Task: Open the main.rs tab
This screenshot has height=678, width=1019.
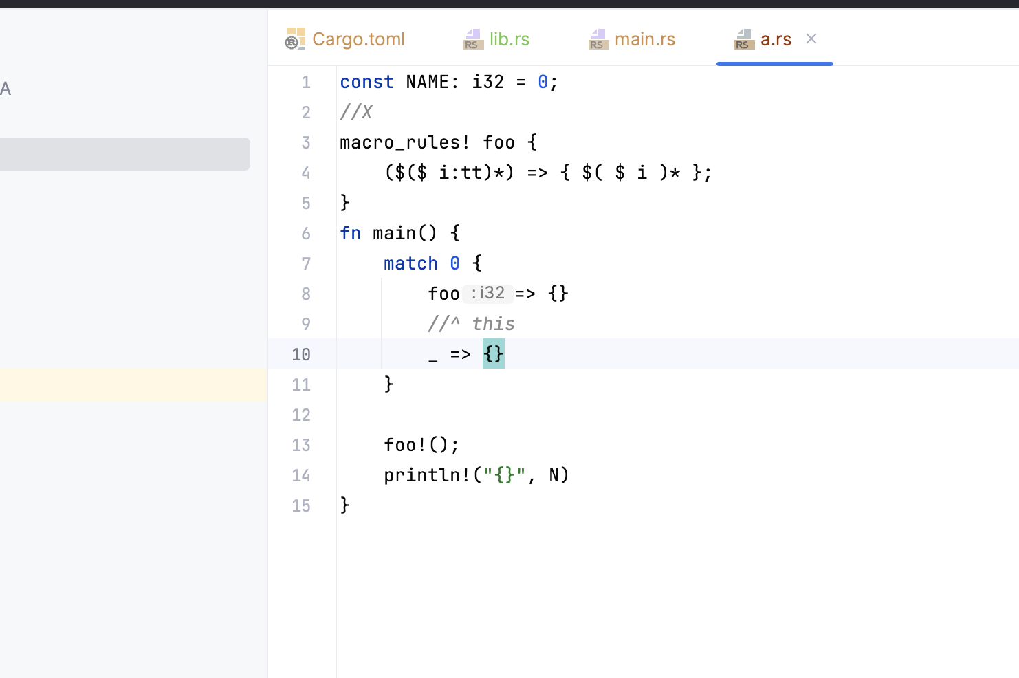Action: pos(645,39)
